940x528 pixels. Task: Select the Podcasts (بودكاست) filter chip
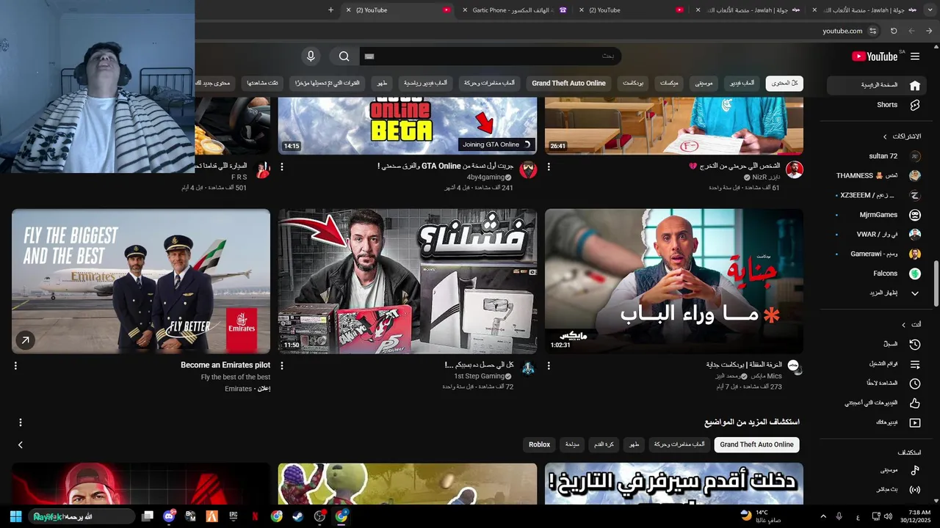pyautogui.click(x=633, y=84)
